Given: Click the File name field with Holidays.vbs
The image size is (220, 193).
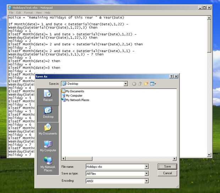Looking at the screenshot, I should click(115, 166).
